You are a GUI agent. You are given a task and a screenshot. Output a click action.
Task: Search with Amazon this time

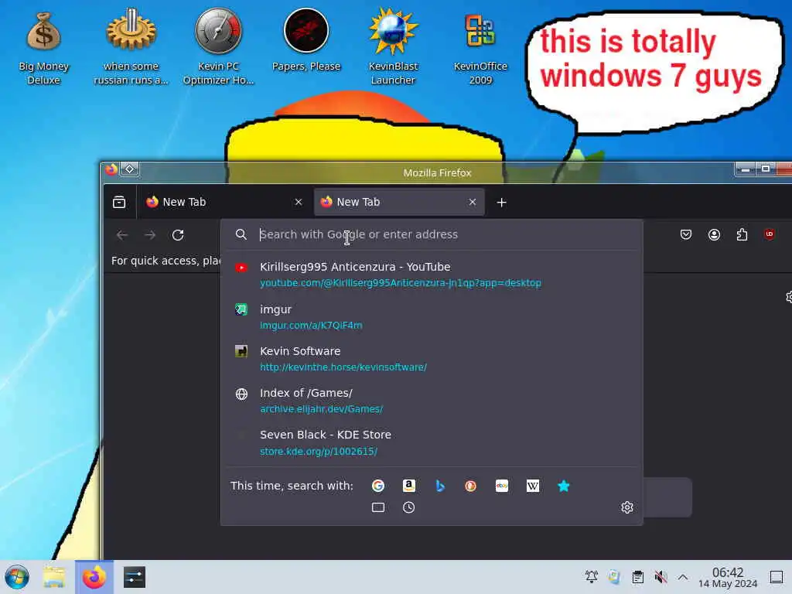pyautogui.click(x=409, y=486)
